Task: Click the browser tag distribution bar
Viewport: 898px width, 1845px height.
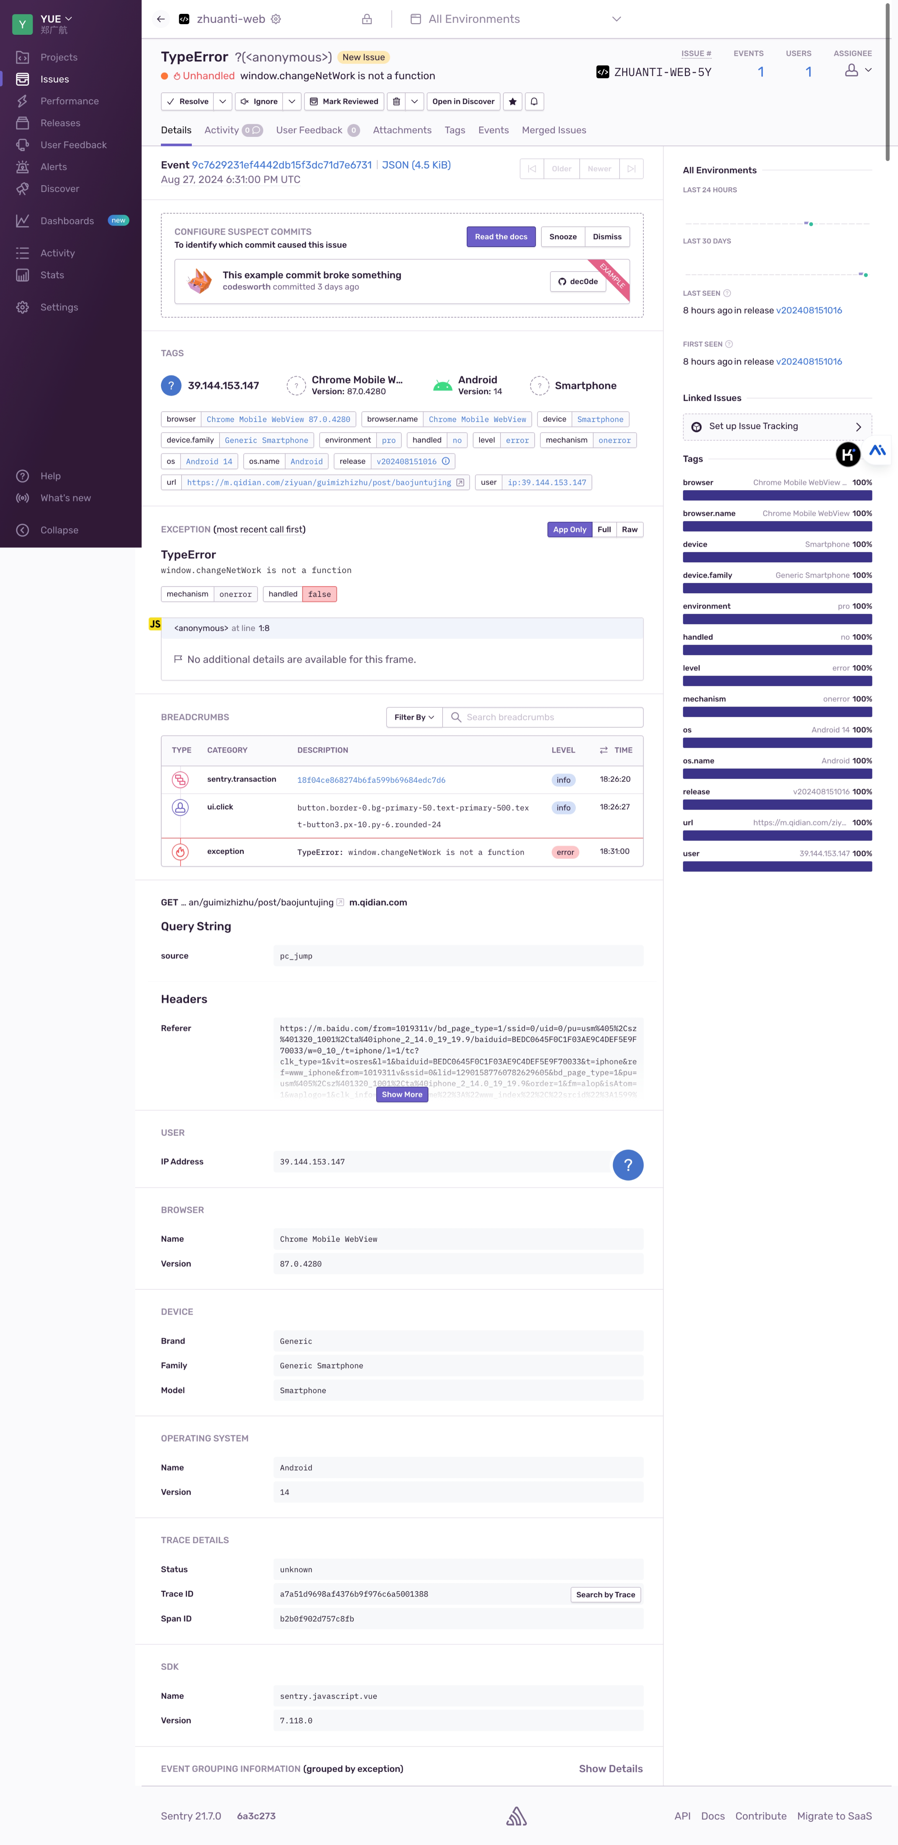Action: tap(777, 495)
